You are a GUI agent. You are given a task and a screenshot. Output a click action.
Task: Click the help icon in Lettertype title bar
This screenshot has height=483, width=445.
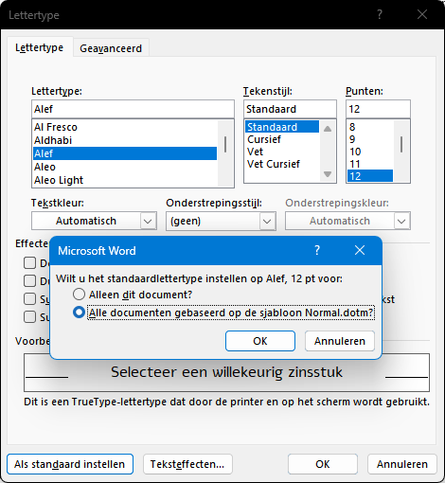(x=380, y=14)
